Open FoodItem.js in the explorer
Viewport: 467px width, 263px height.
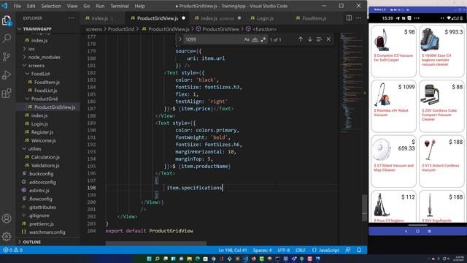pyautogui.click(x=47, y=82)
